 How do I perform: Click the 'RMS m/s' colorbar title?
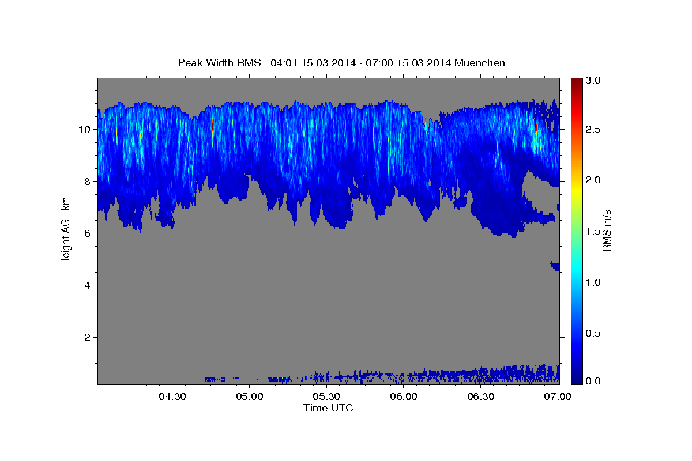point(607,231)
